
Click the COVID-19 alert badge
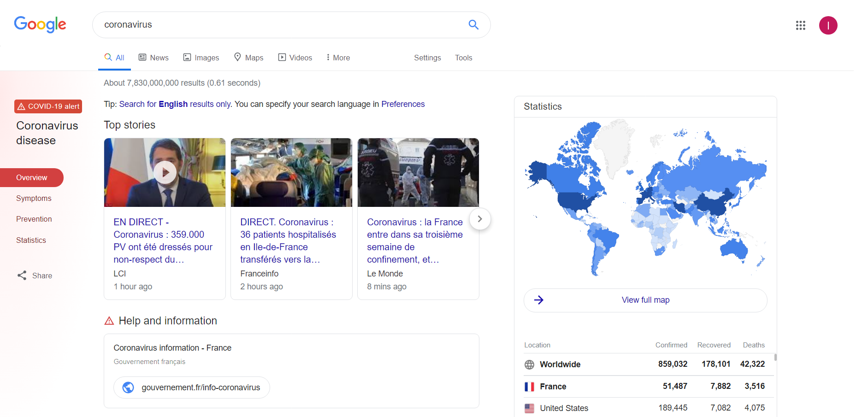[48, 106]
